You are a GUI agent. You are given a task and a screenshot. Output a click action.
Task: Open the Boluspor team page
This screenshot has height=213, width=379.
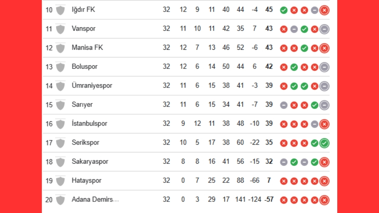(84, 67)
